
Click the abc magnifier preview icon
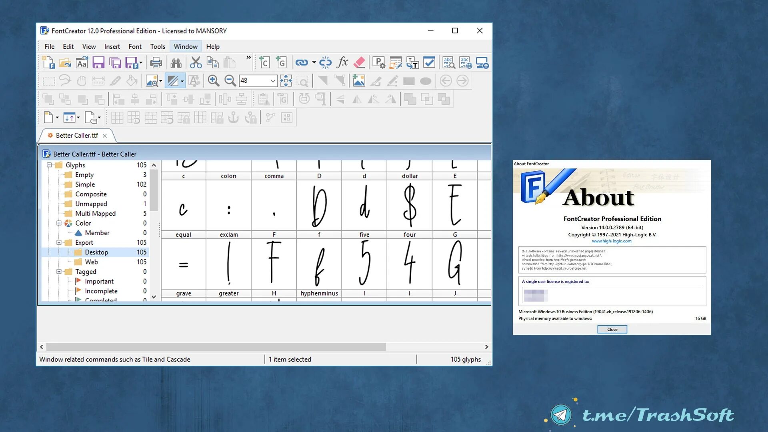(x=448, y=63)
